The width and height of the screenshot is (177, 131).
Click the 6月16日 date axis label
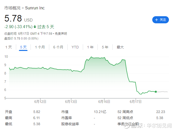coord(104,102)
